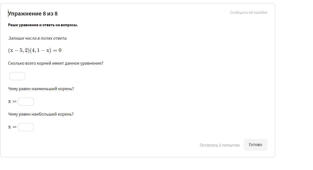The height and width of the screenshot is (170, 313).
Task: Click the 'x =' label before largest root field
Action: pyautogui.click(x=12, y=127)
